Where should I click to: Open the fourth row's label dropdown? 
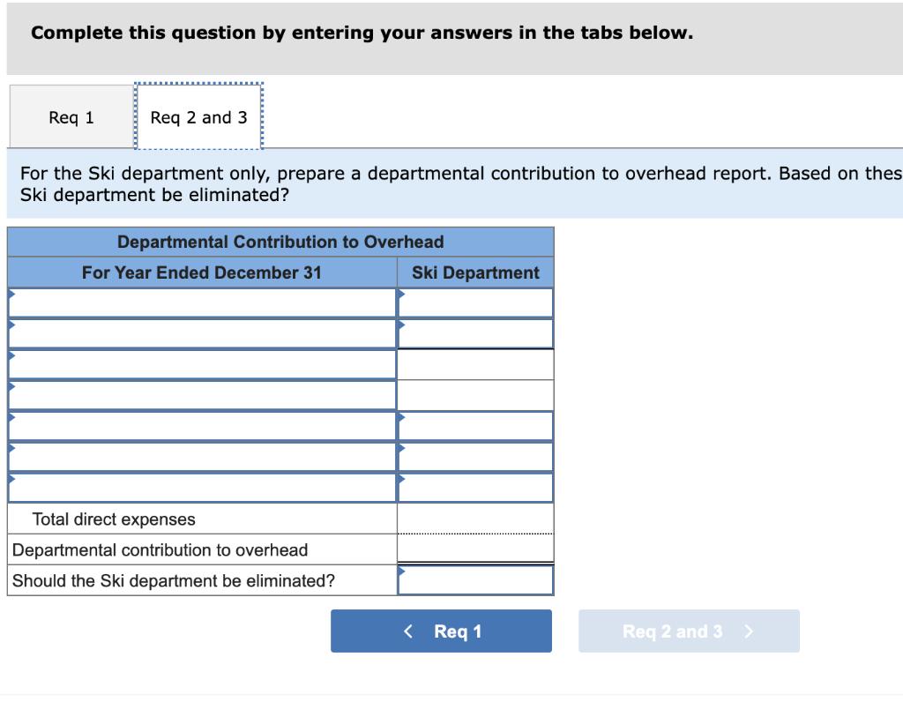(x=202, y=395)
